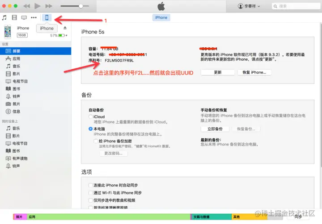Click the serial number F2LM5007FR9L
322x224 pixels.
(x=119, y=60)
